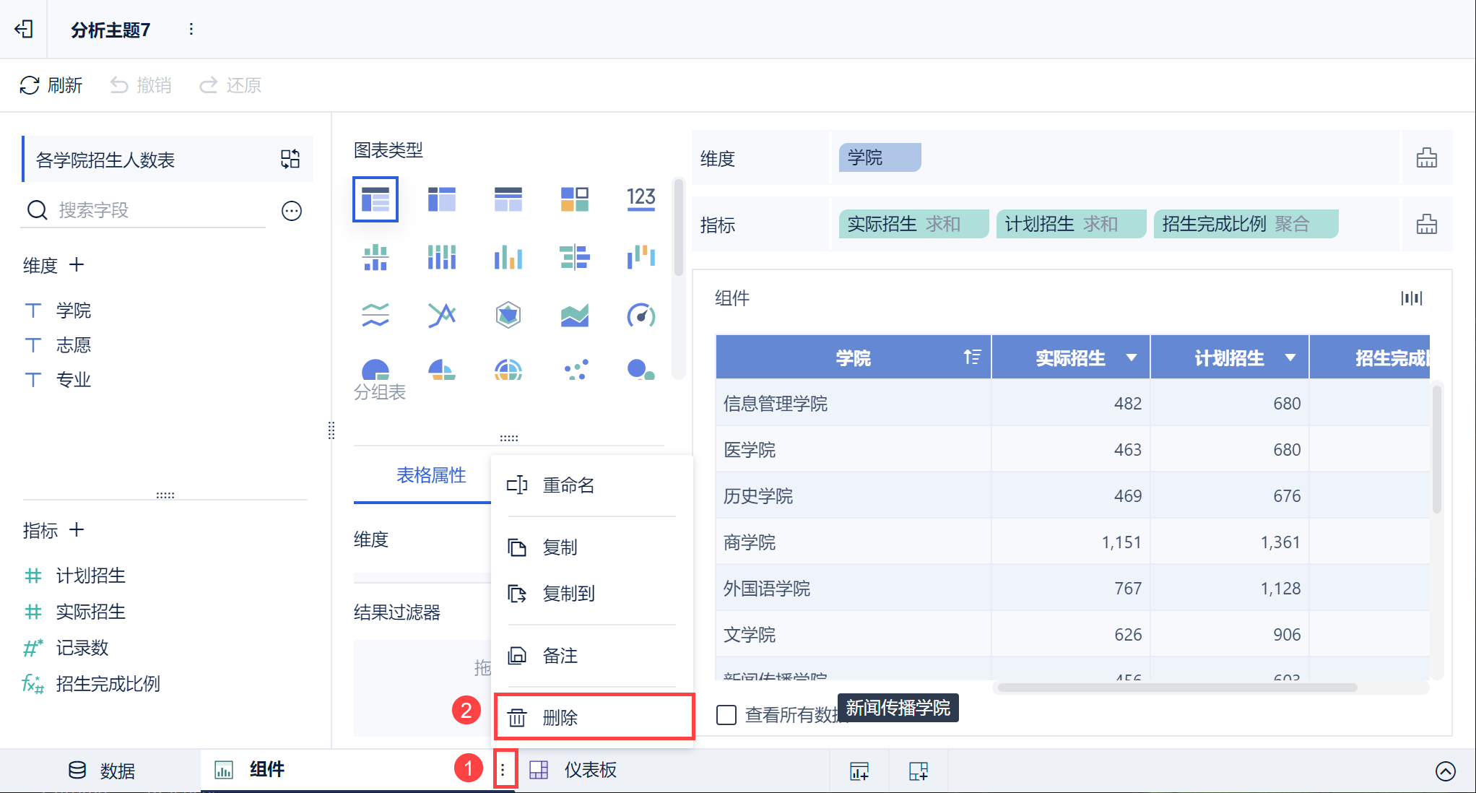Add a new dimension with the 维度 plus
Image resolution: width=1476 pixels, height=793 pixels.
click(x=77, y=264)
